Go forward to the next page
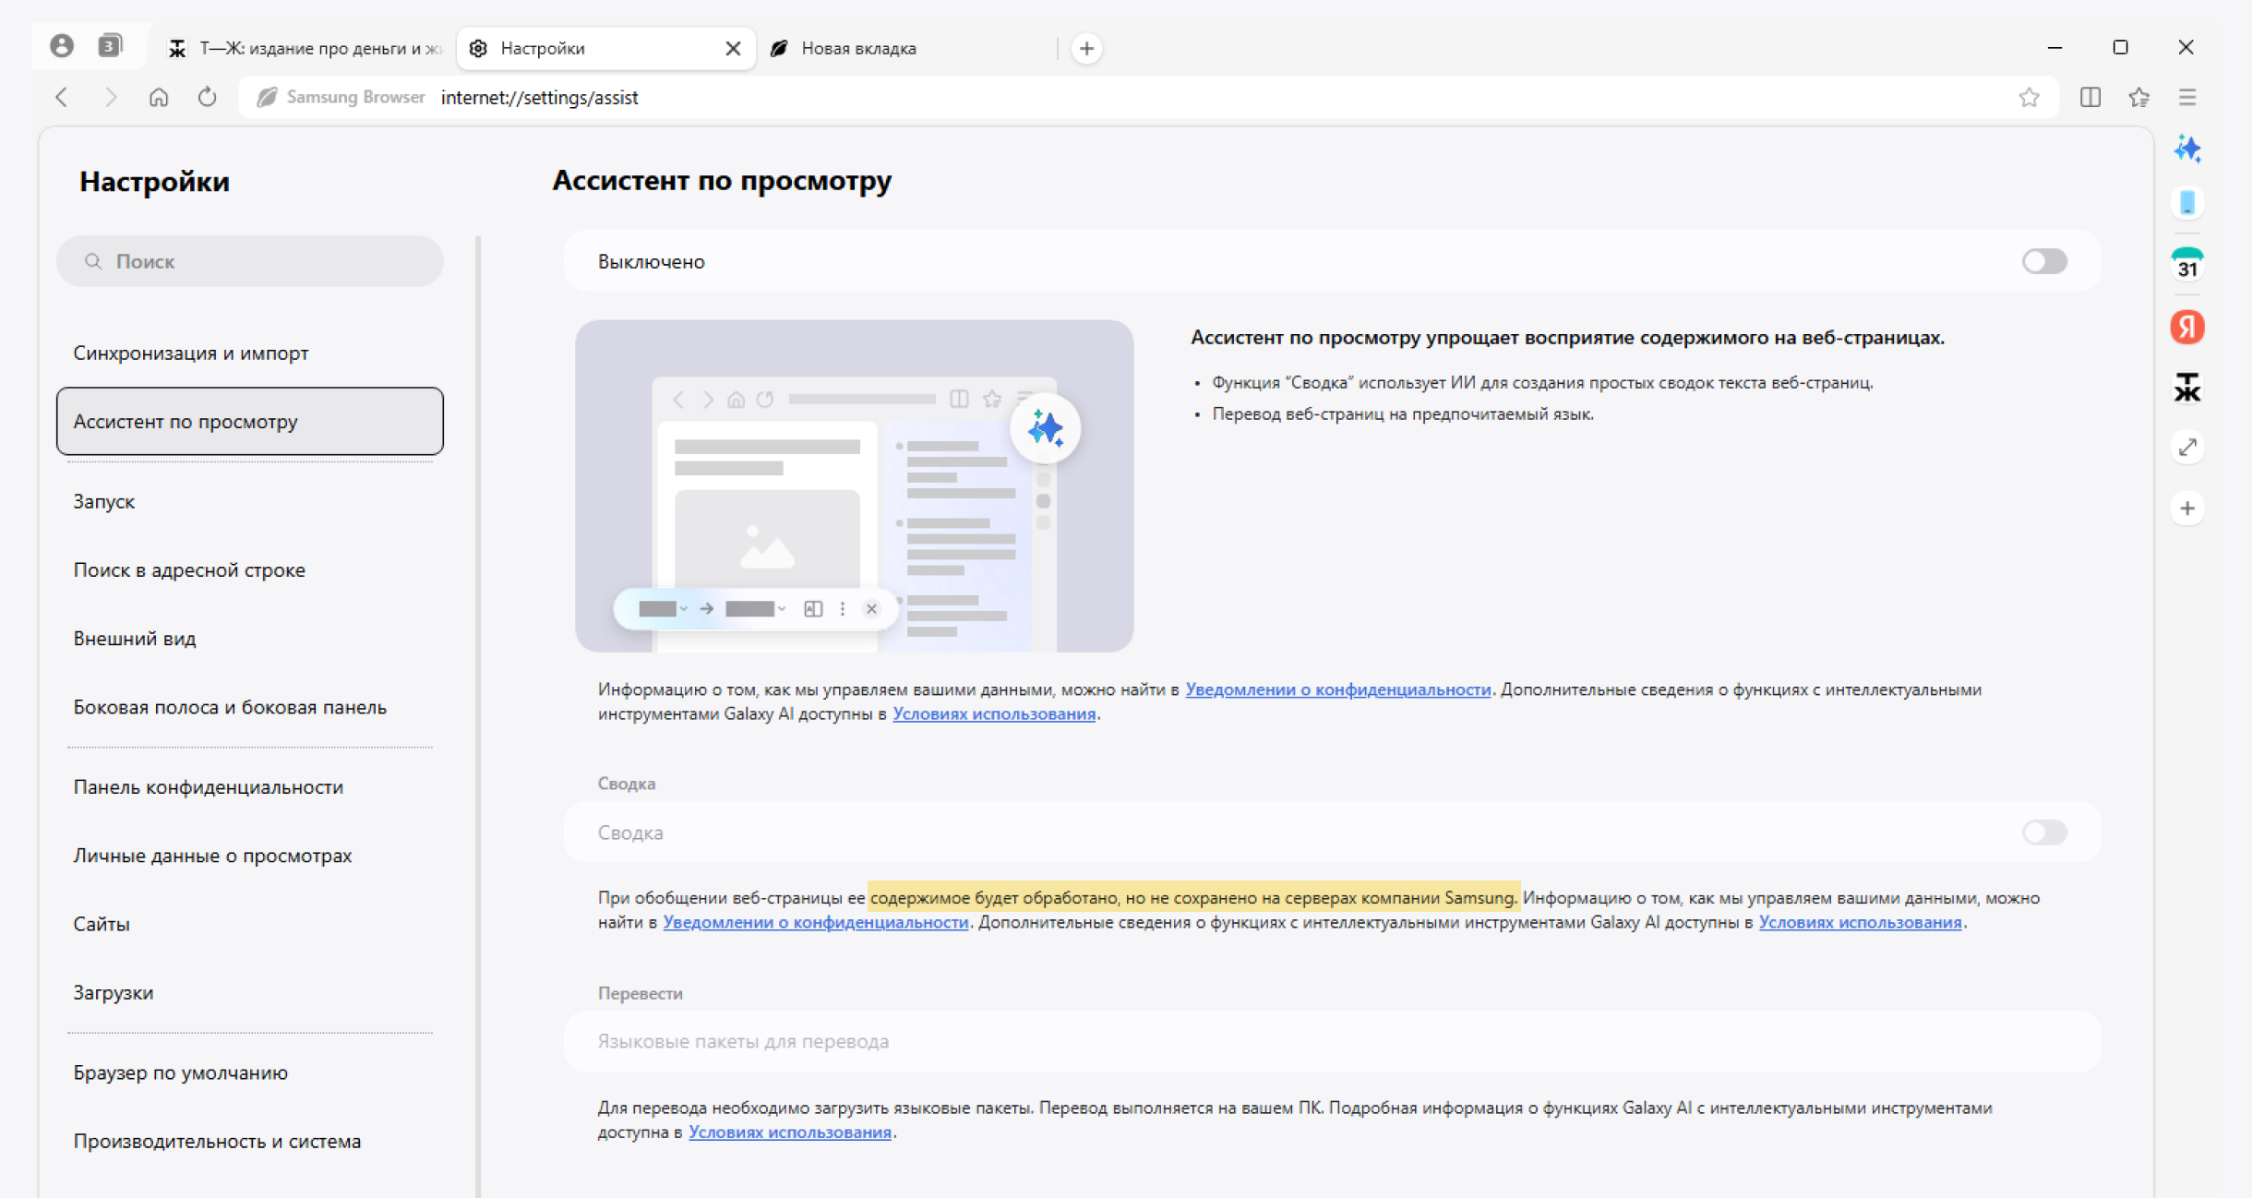2252x1198 pixels. coord(111,97)
